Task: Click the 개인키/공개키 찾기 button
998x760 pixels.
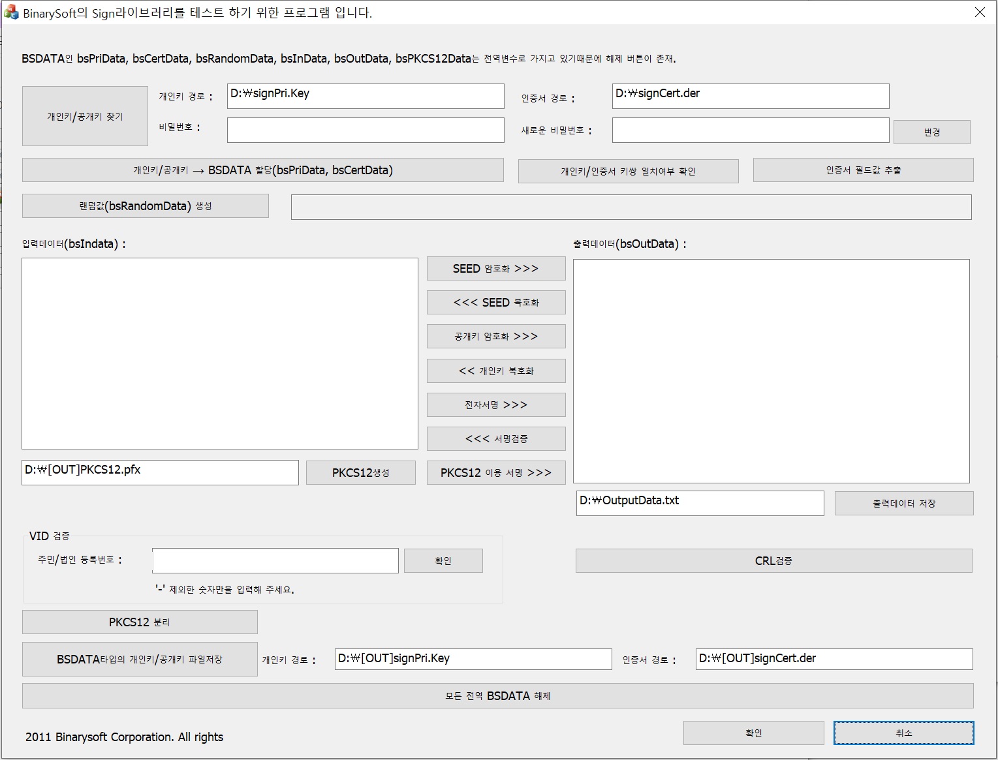Action: 85,116
